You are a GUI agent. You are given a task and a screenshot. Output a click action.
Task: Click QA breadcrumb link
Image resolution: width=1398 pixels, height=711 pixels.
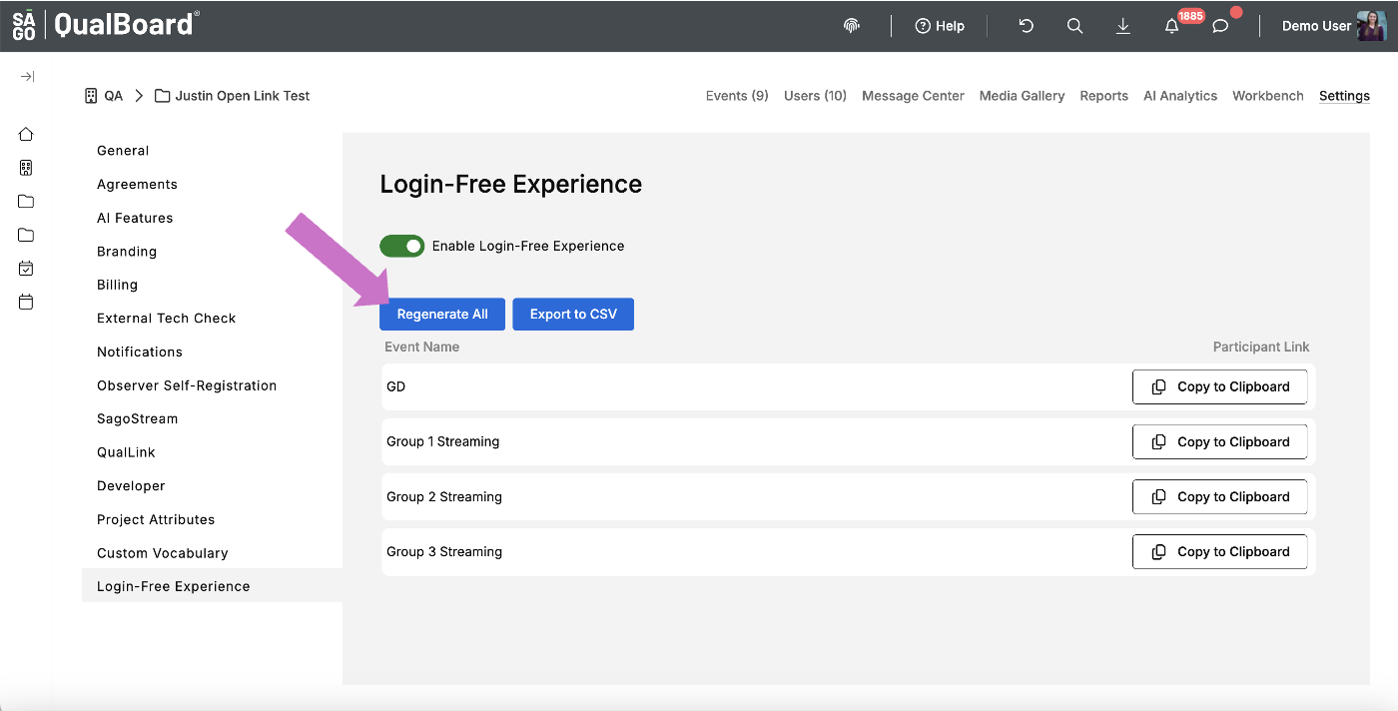(104, 96)
